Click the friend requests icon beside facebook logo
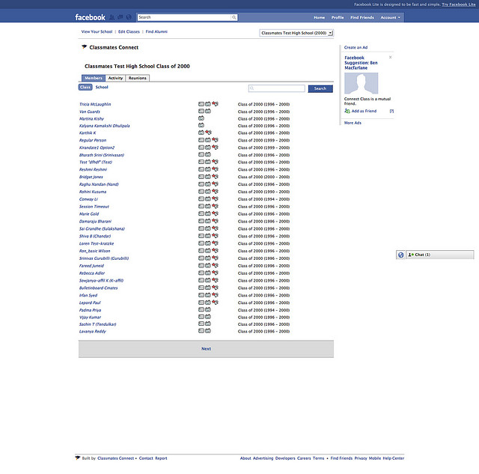 [x=112, y=17]
